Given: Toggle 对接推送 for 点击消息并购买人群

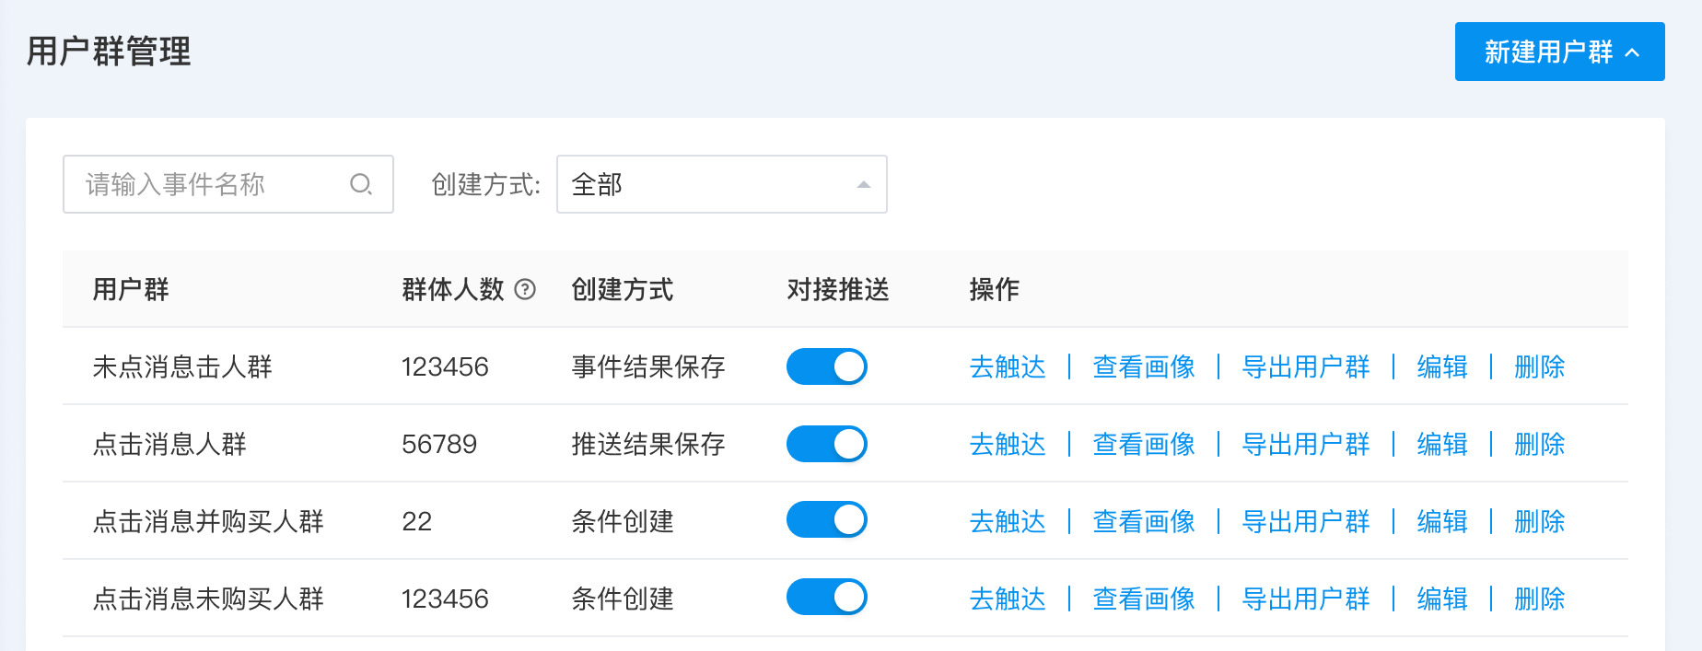Looking at the screenshot, I should pos(827,520).
